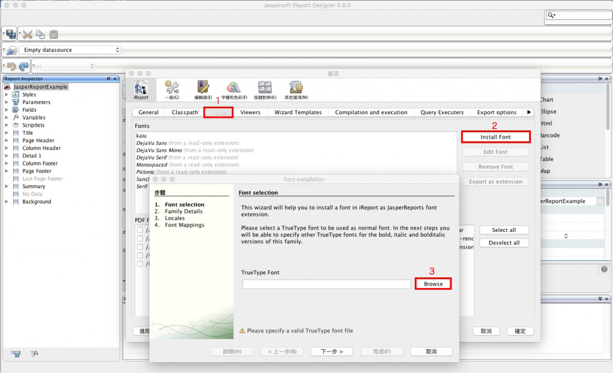The image size is (613, 373).
Task: Click the Install Font button
Action: 495,137
